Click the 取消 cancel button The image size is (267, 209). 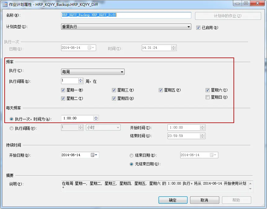coord(204,200)
